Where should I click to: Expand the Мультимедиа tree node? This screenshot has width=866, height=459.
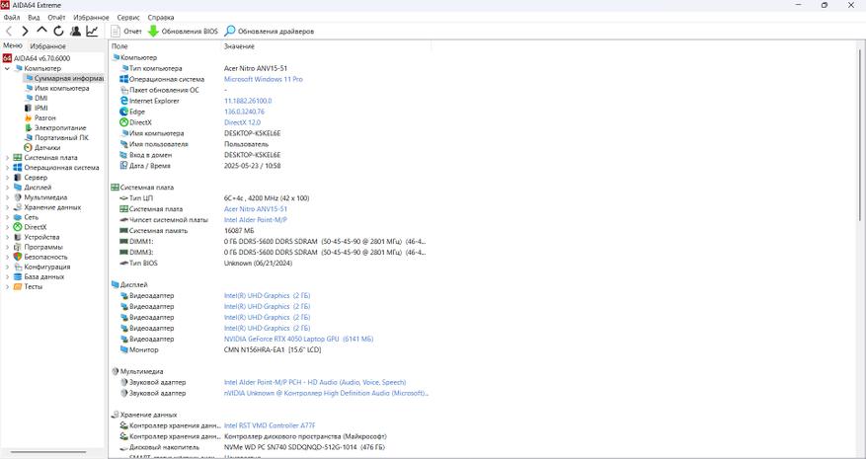[x=7, y=197]
